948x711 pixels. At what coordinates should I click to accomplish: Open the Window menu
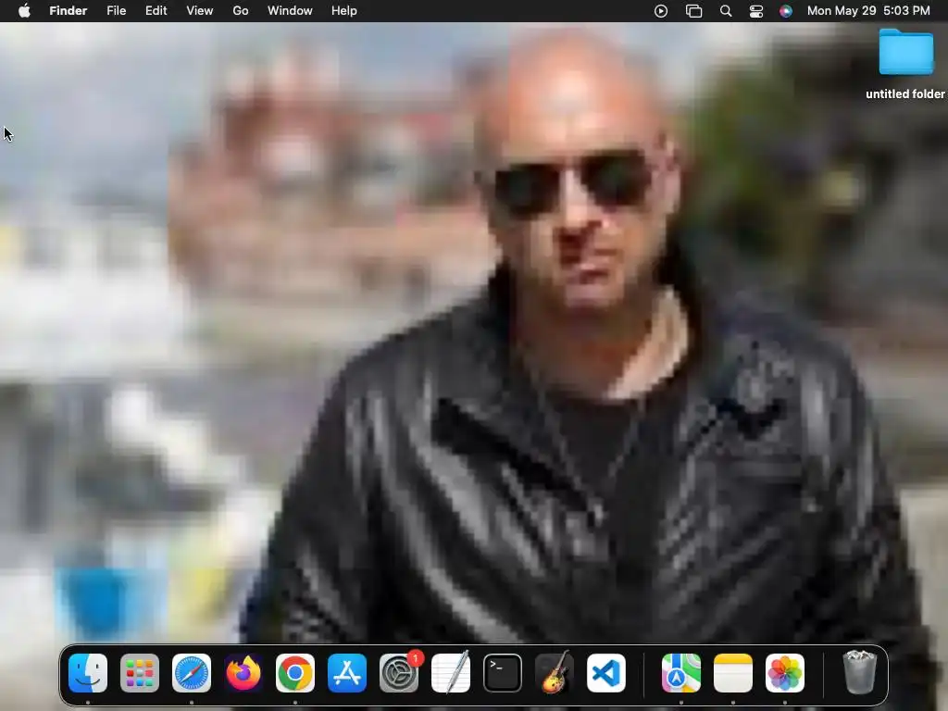290,11
